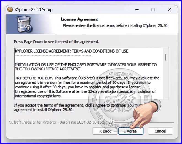This screenshot has height=144, width=182.
Task: Click the bold 'License Agreement' header title
Action: pyautogui.click(x=79, y=19)
